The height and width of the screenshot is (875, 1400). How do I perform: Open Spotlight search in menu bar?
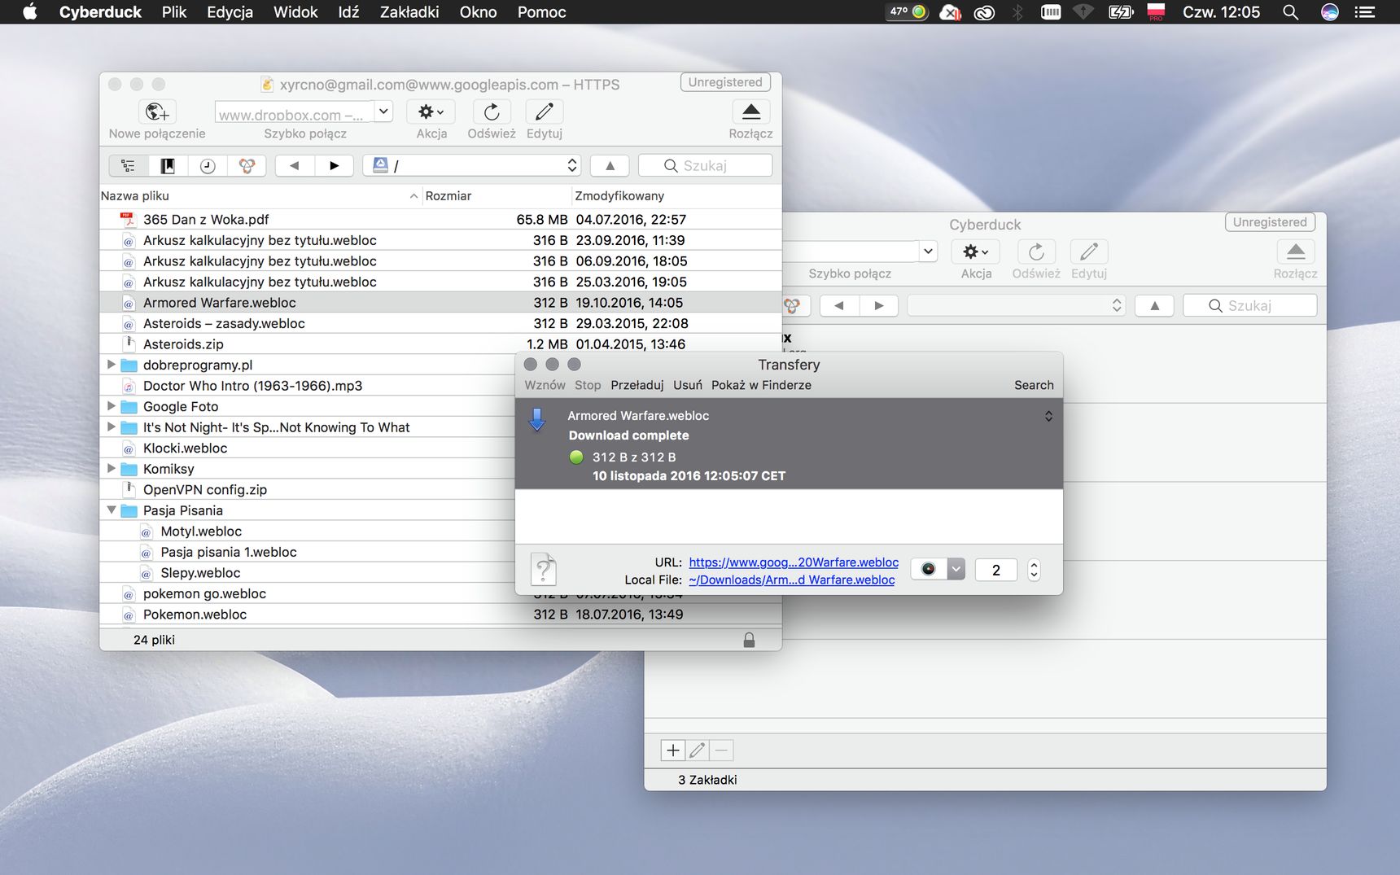point(1290,12)
